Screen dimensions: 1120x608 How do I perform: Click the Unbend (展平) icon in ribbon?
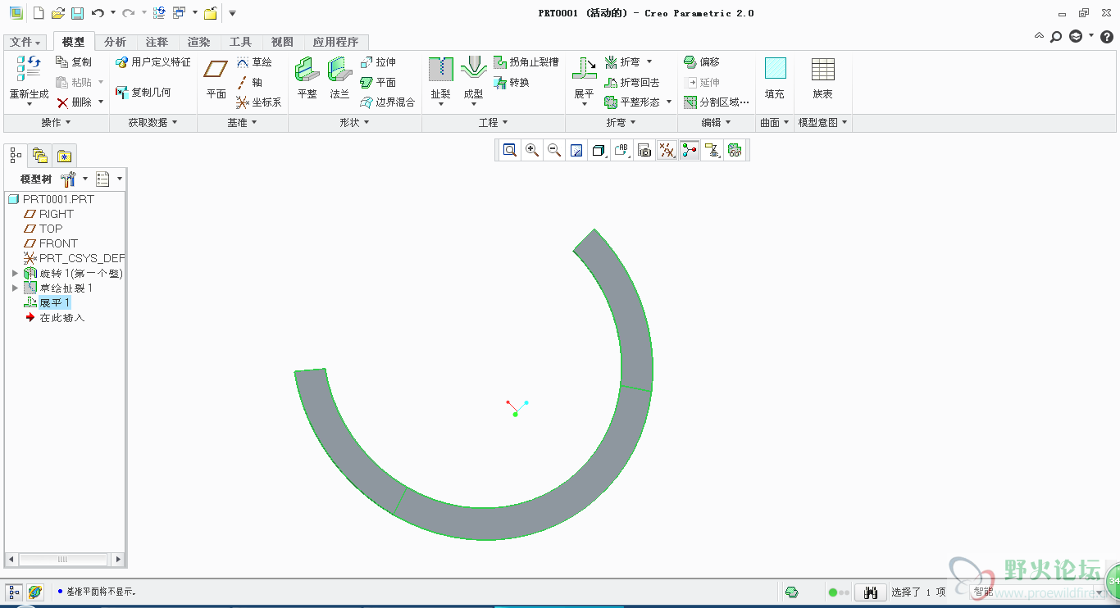(x=584, y=70)
